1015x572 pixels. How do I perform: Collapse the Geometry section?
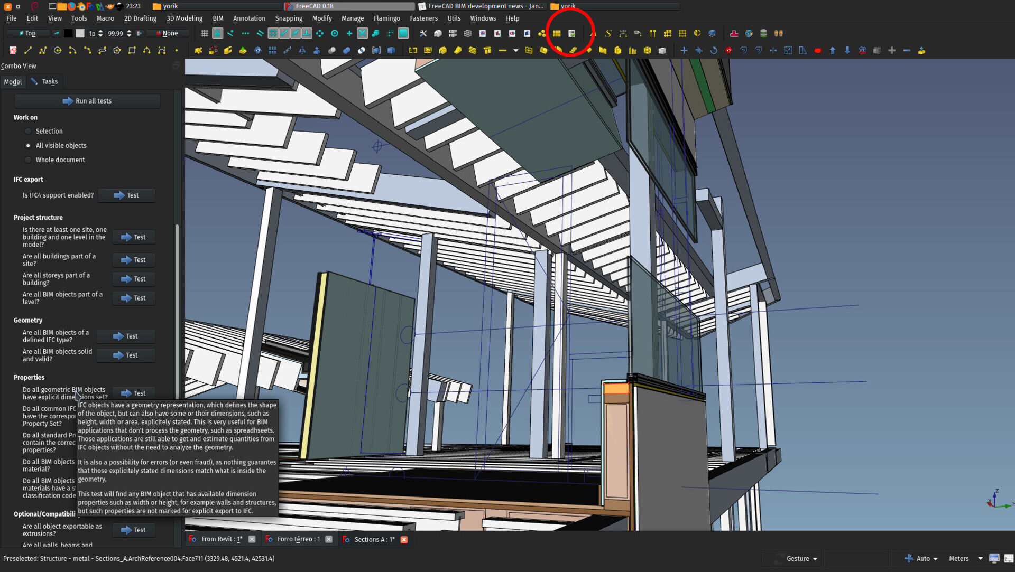[29, 321]
